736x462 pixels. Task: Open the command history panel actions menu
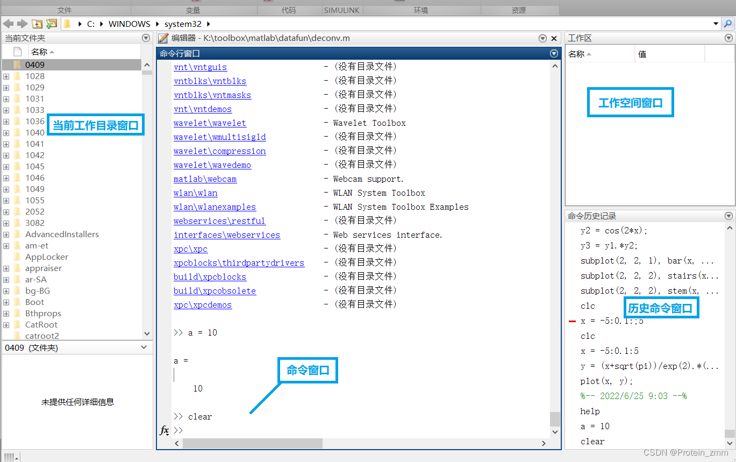(728, 216)
